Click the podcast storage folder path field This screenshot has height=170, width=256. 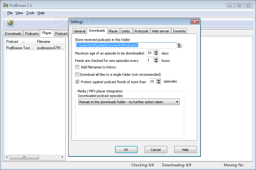(126, 45)
